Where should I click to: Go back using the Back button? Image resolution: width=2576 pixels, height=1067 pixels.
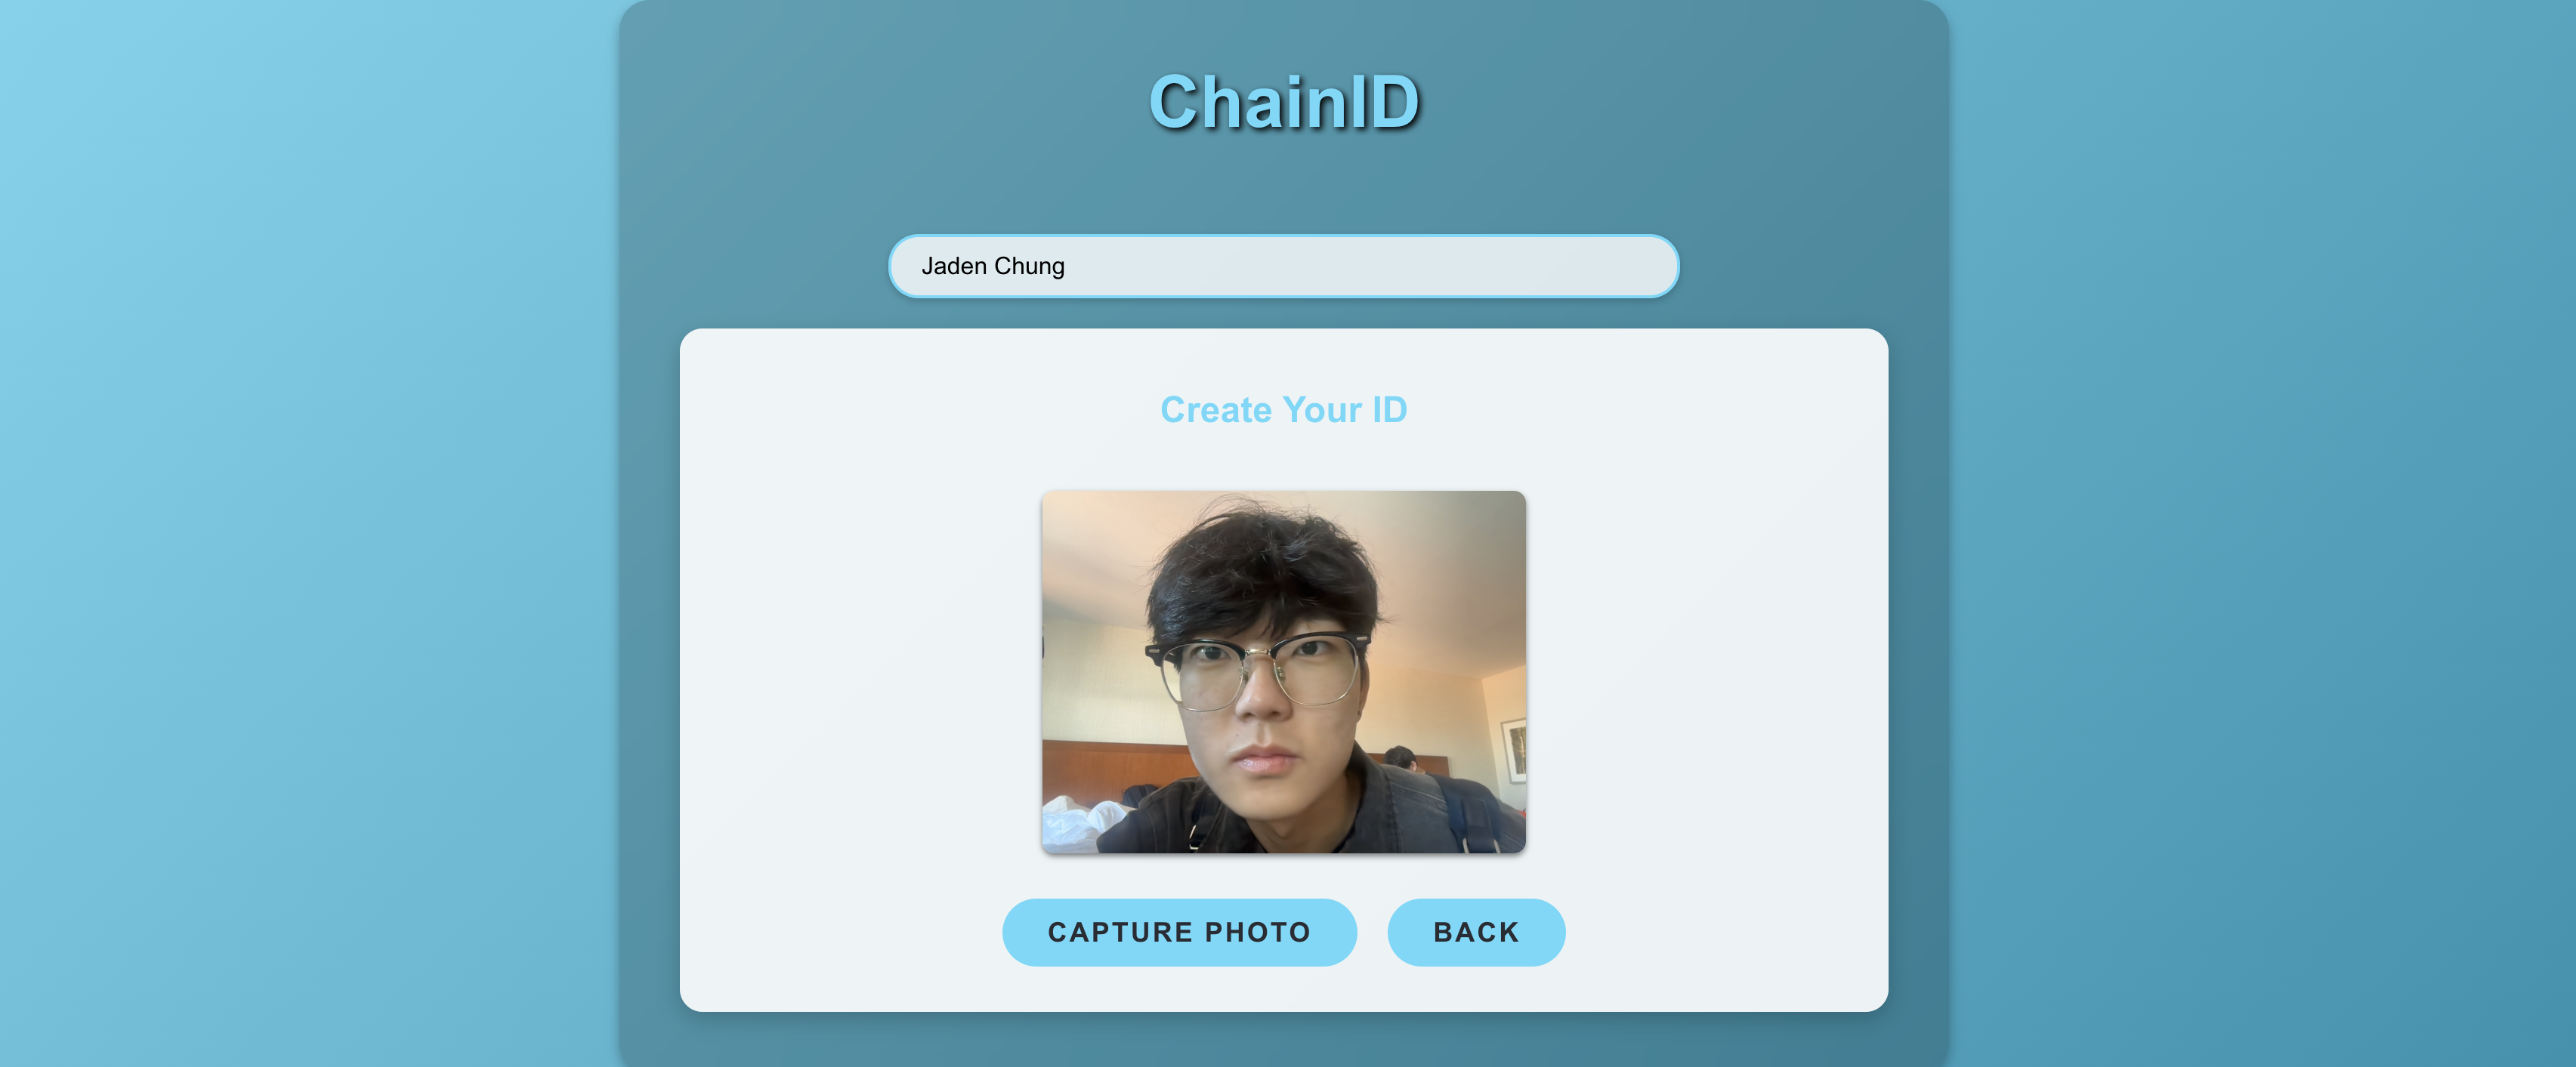[x=1476, y=932]
